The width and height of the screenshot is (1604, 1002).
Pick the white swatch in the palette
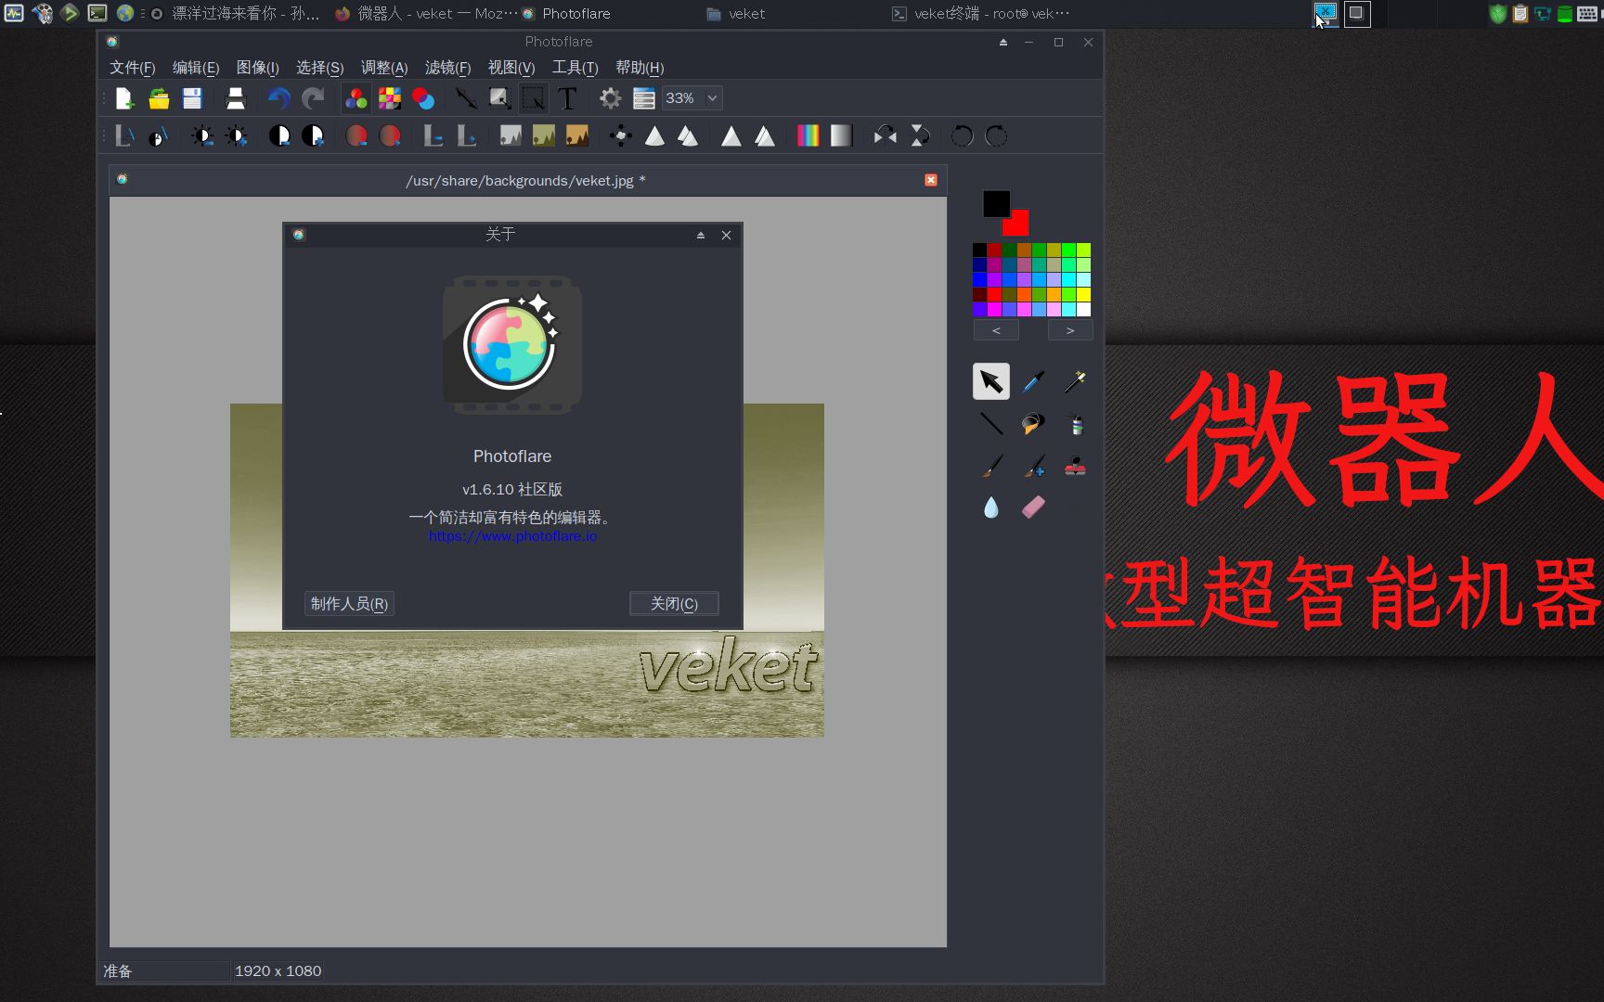[x=1083, y=310]
